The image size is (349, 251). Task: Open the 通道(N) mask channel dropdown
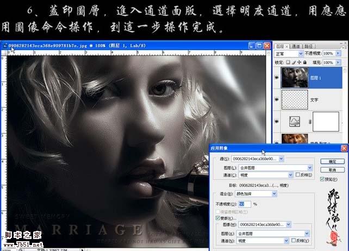point(286,241)
